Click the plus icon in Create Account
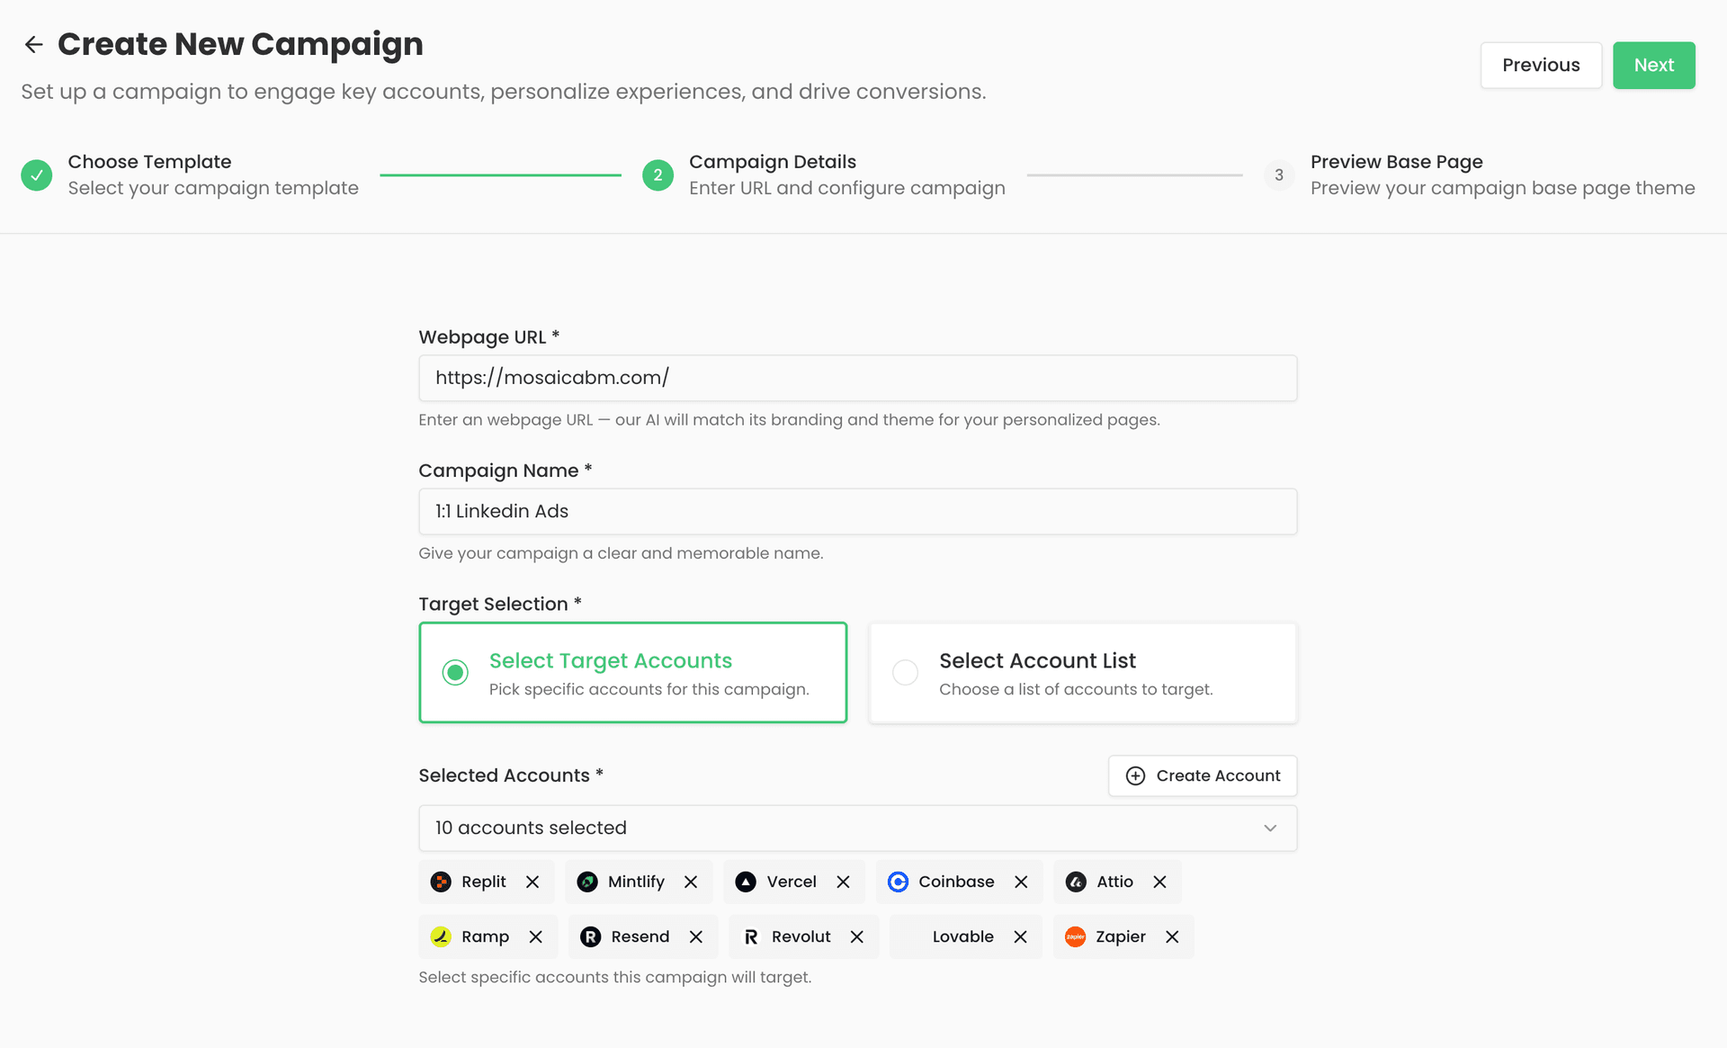The width and height of the screenshot is (1727, 1048). (1135, 775)
